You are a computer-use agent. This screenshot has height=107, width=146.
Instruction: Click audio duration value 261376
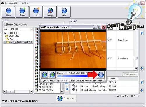pos(112,86)
